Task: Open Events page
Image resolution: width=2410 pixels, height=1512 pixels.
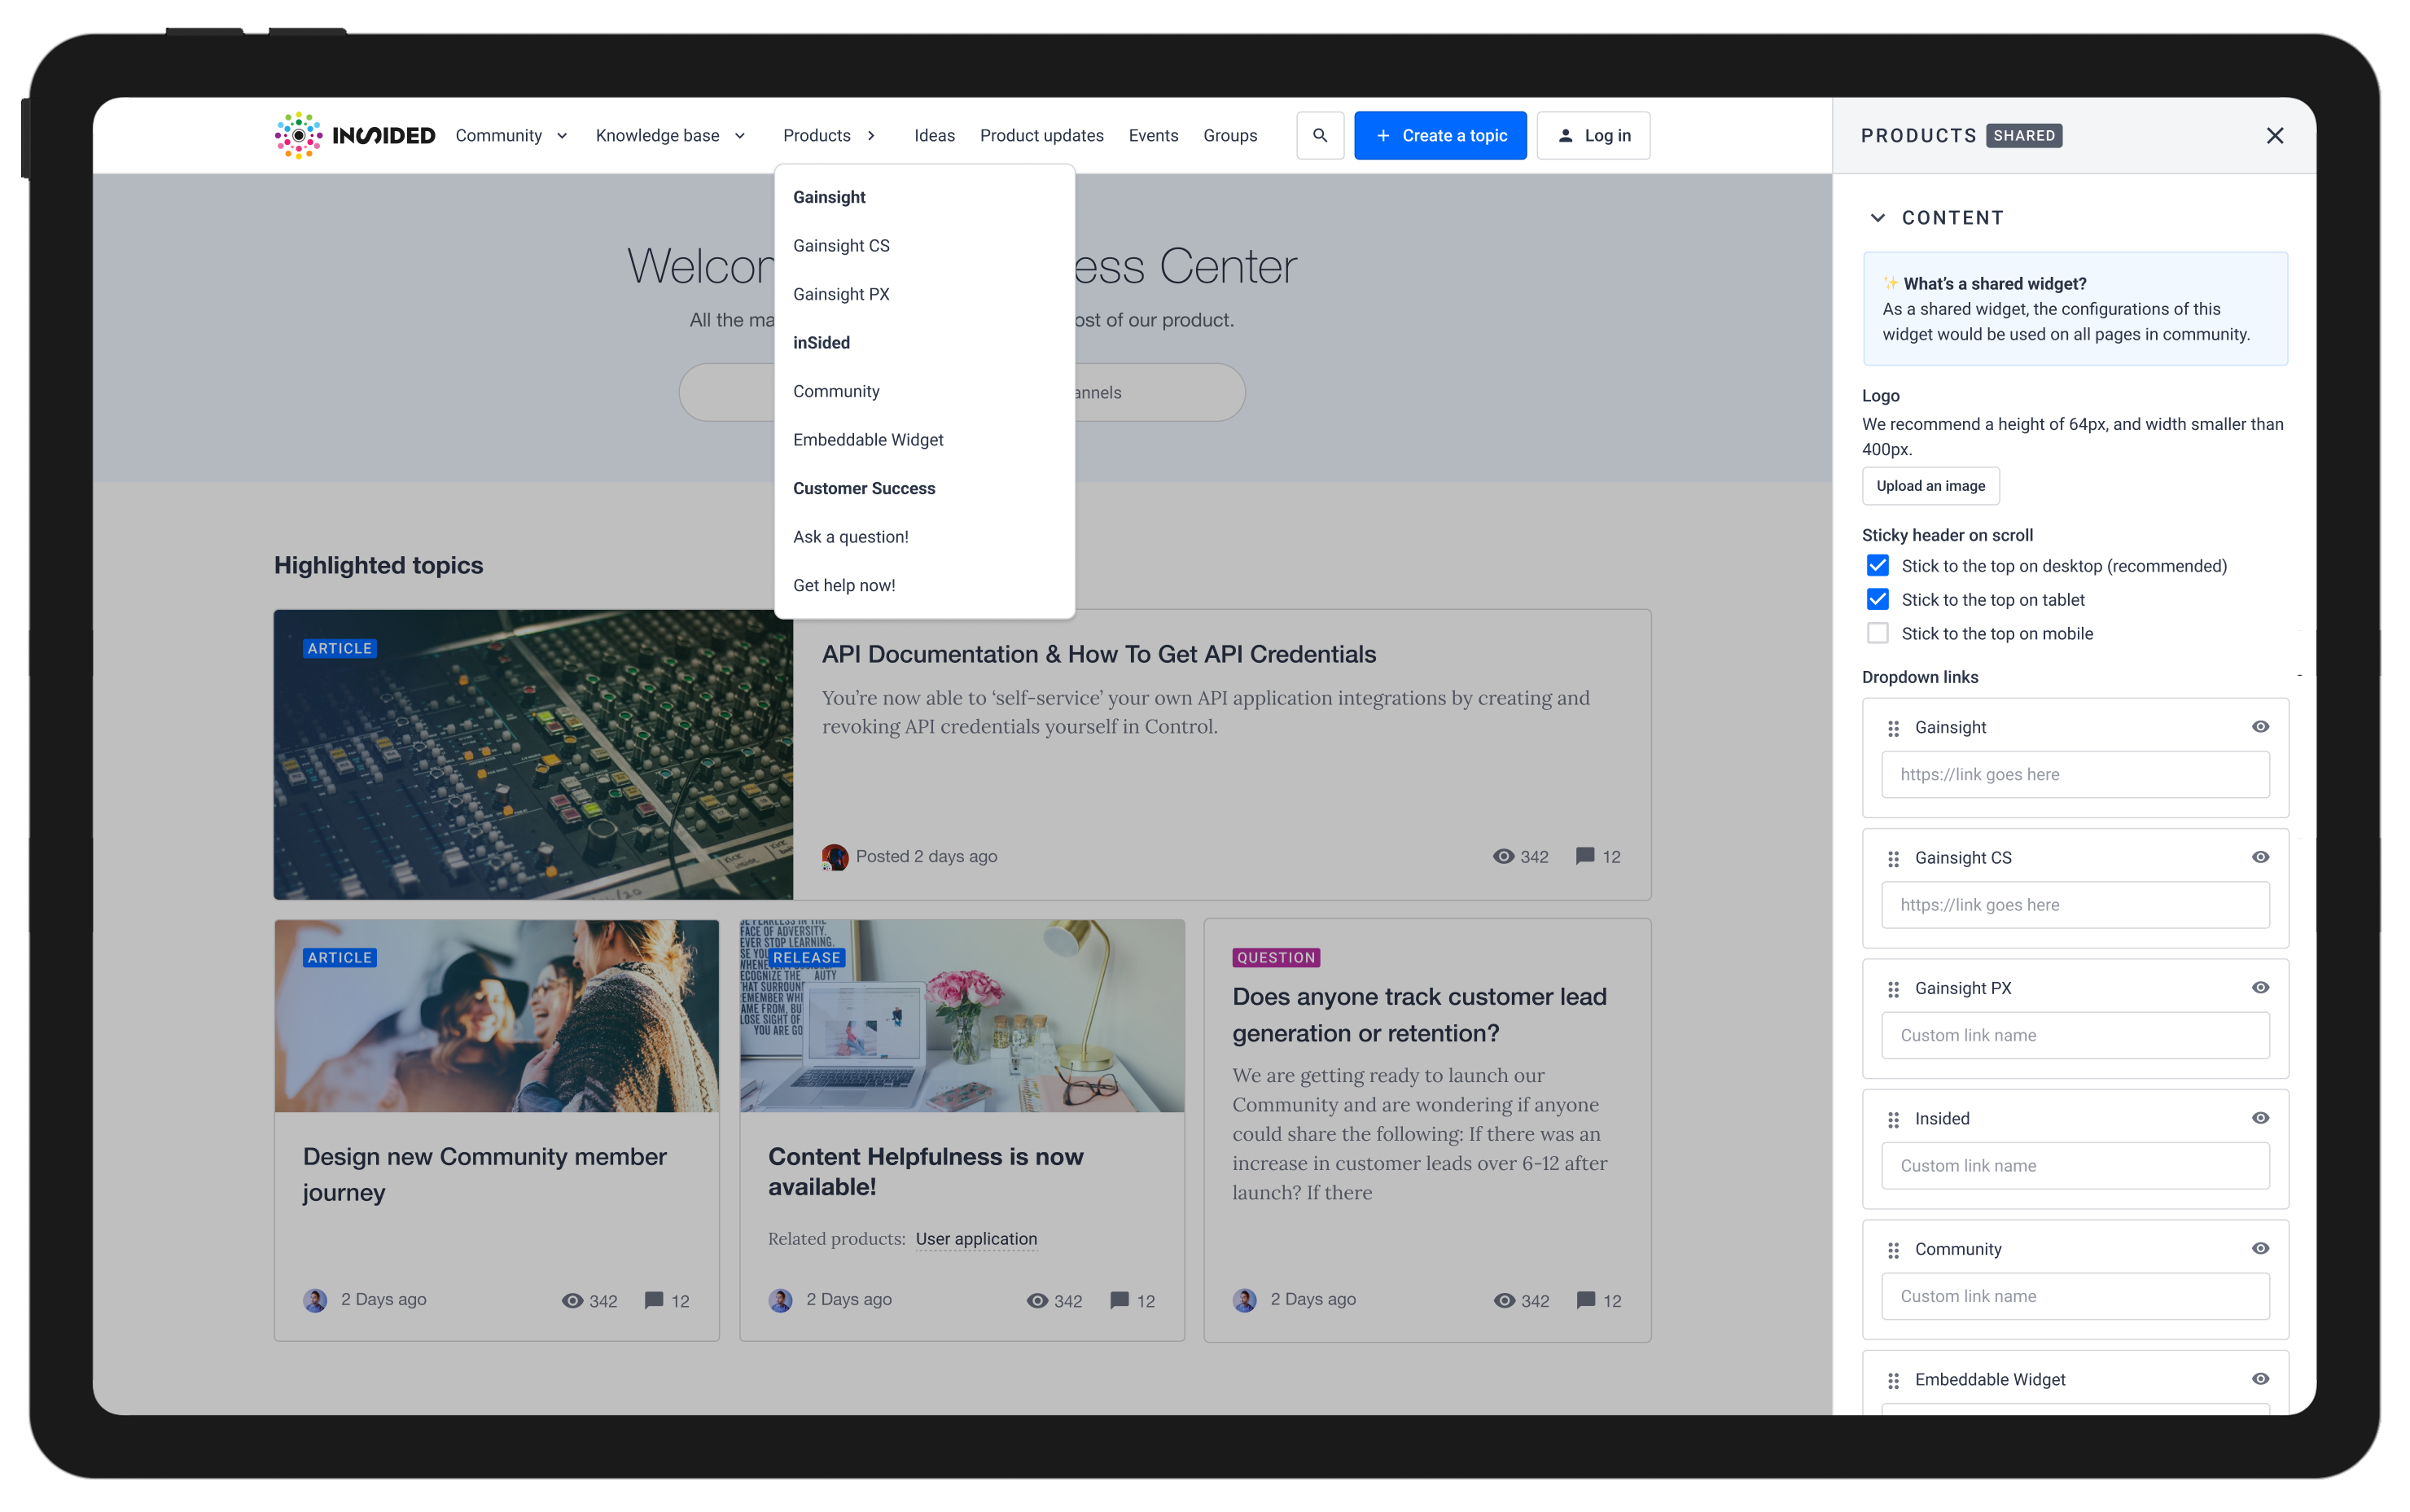Action: pos(1153,135)
